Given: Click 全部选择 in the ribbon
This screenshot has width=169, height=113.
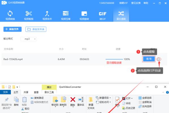Looking at the screenshot, I should [145, 98].
